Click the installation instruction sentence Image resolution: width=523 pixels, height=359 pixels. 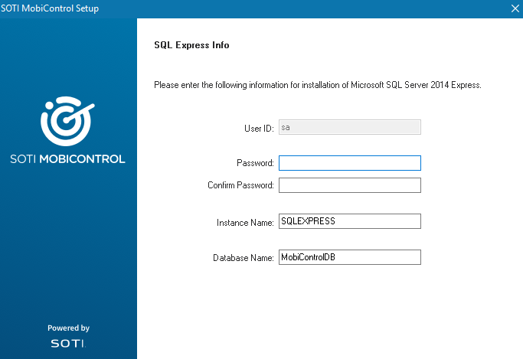tap(317, 85)
